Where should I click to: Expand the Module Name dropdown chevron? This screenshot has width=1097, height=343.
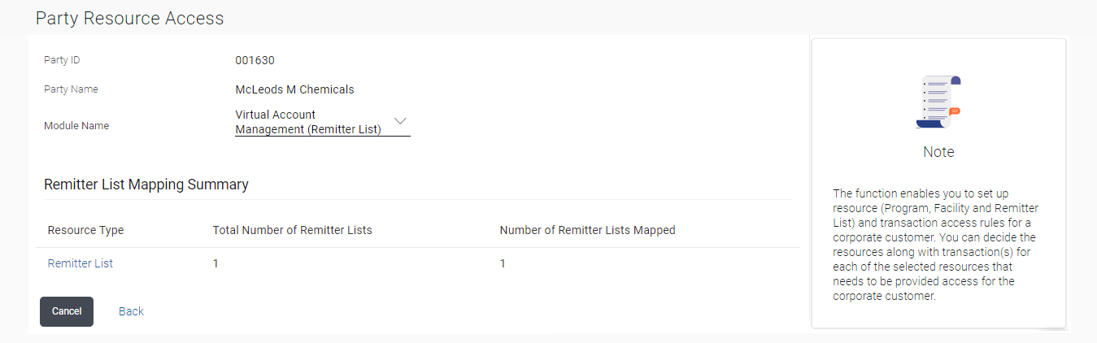tap(400, 121)
